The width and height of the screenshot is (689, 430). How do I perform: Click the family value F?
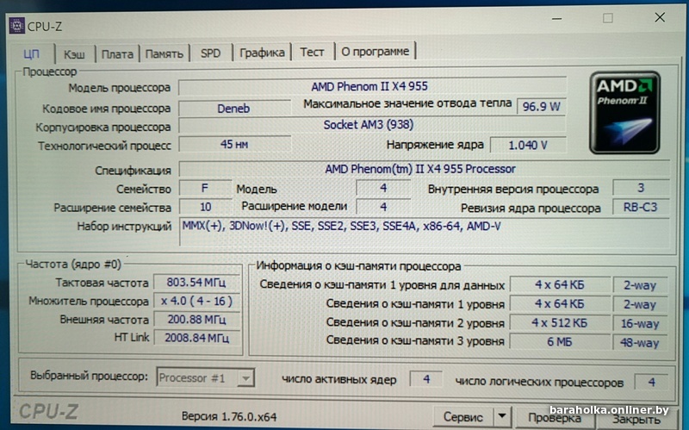coord(205,188)
